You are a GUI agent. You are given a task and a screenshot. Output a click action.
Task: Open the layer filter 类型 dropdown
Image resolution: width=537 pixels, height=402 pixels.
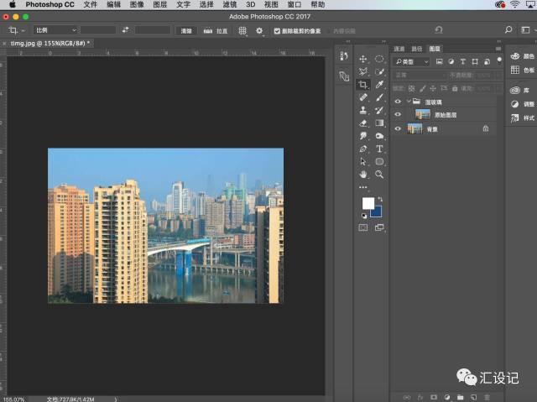click(410, 61)
